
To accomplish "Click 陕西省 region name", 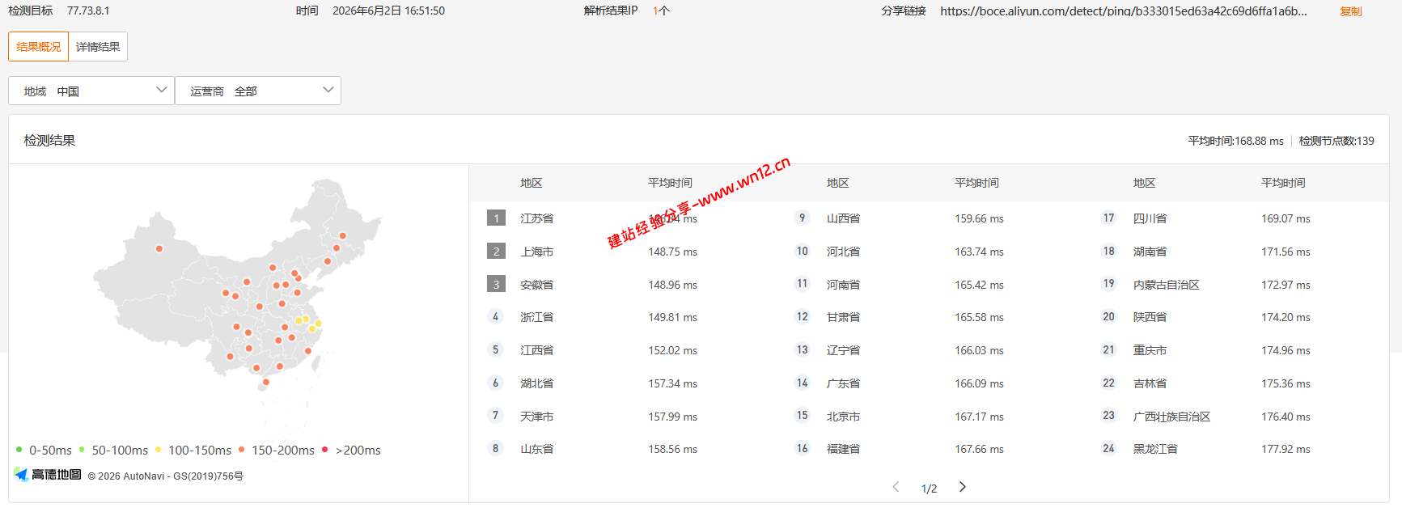I will click(x=1150, y=317).
